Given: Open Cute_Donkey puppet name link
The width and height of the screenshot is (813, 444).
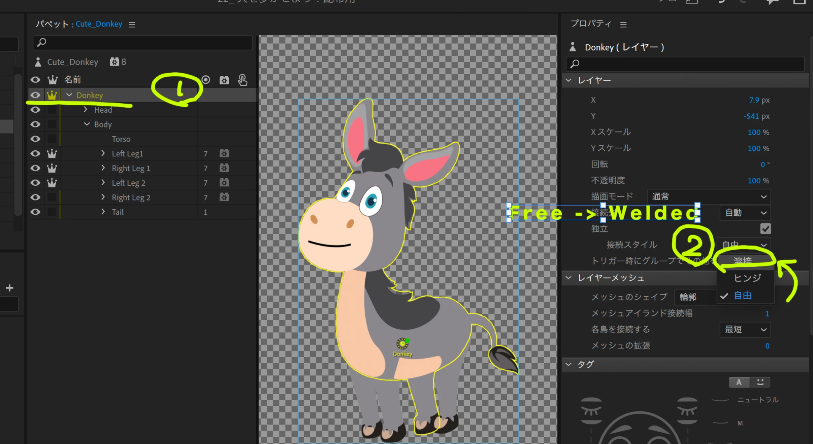Looking at the screenshot, I should pyautogui.click(x=99, y=24).
